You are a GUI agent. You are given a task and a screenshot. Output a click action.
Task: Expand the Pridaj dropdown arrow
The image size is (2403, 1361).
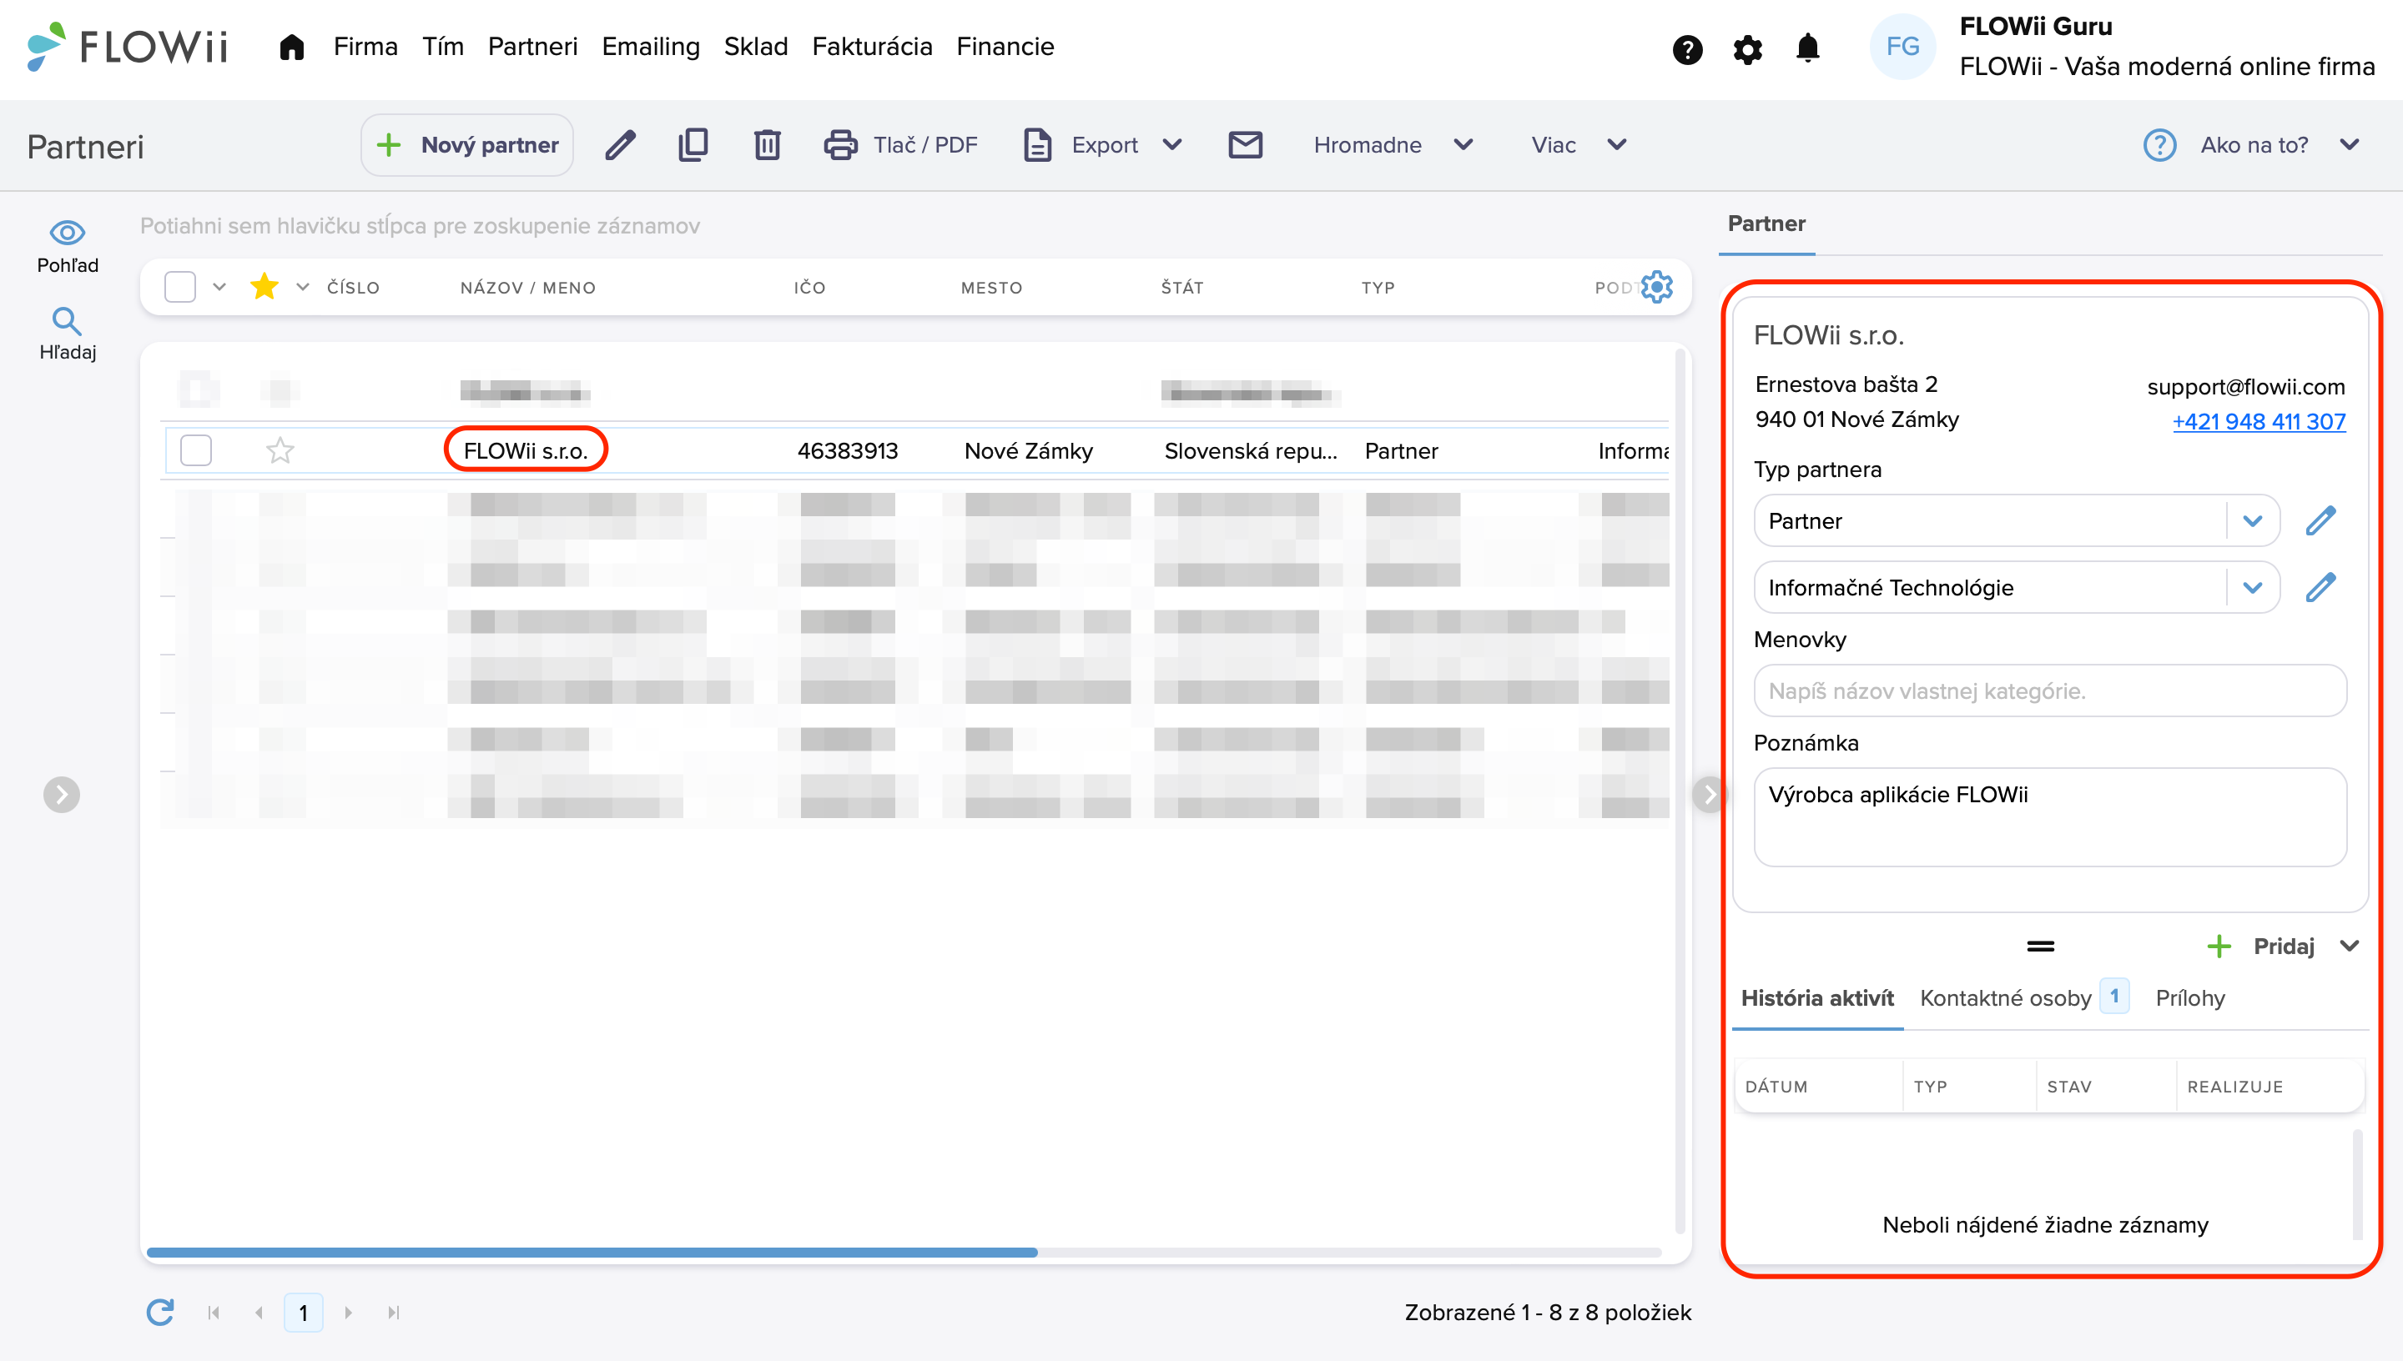click(x=2349, y=946)
